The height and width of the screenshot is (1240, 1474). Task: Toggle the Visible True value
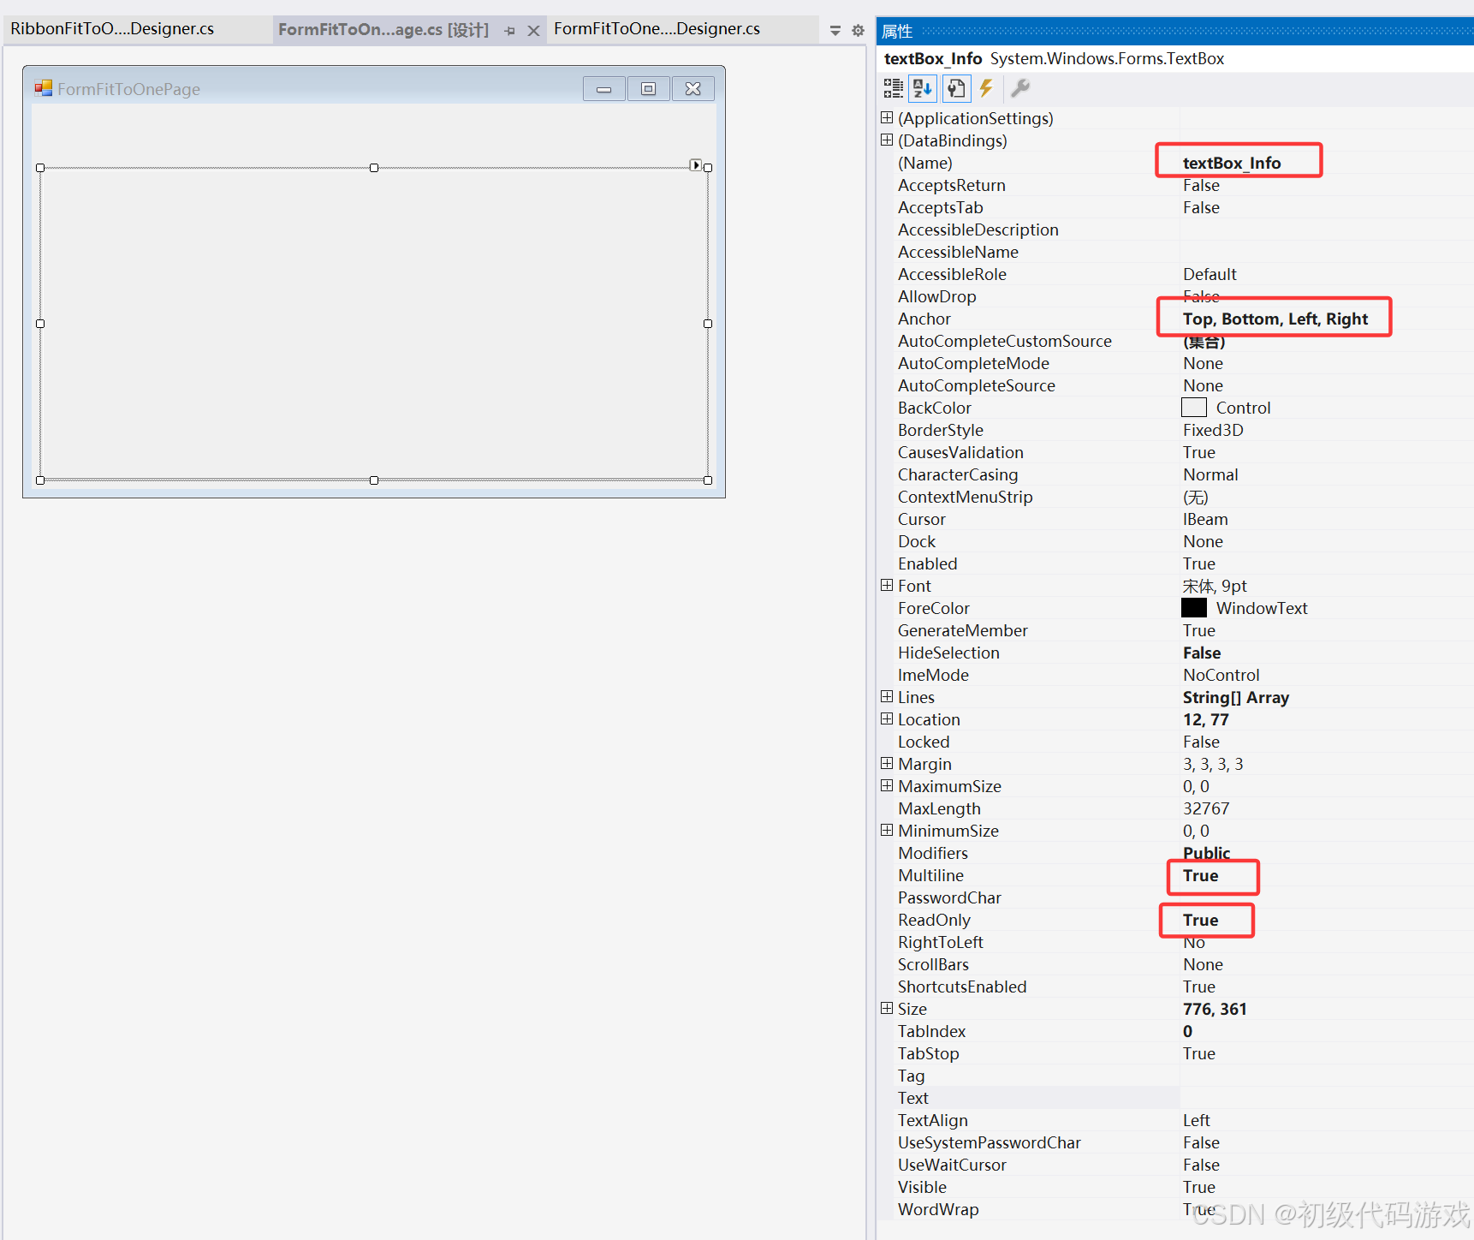click(x=1199, y=1187)
